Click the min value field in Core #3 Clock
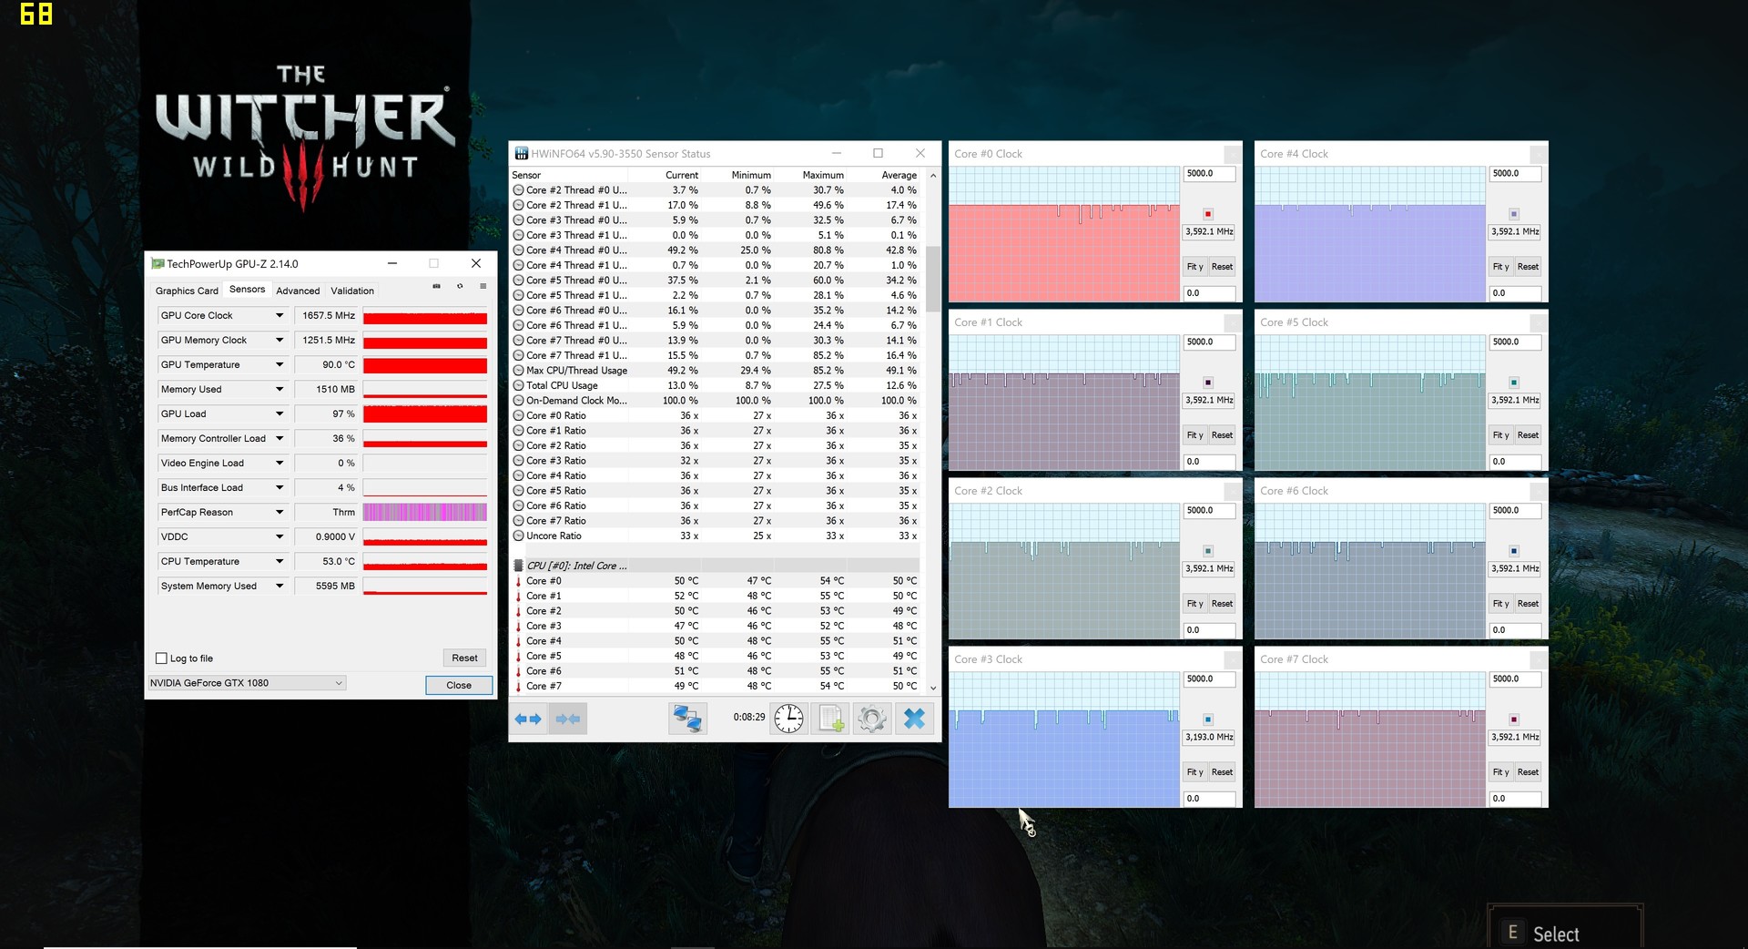Viewport: 1748px width, 949px height. [1209, 799]
